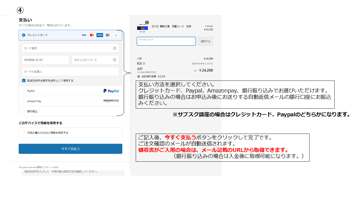This screenshot has height=200, width=356.
Task: Select the クレジットカード radio button
Action: tap(24, 35)
